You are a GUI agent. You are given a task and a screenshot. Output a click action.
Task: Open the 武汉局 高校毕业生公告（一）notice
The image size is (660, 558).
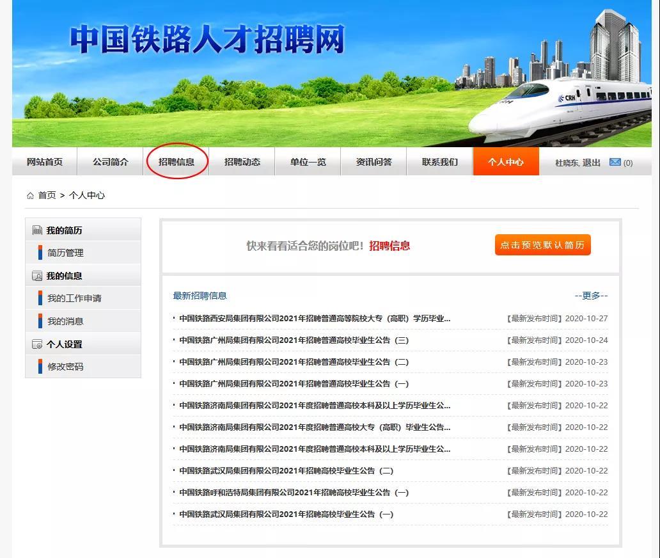click(x=287, y=514)
